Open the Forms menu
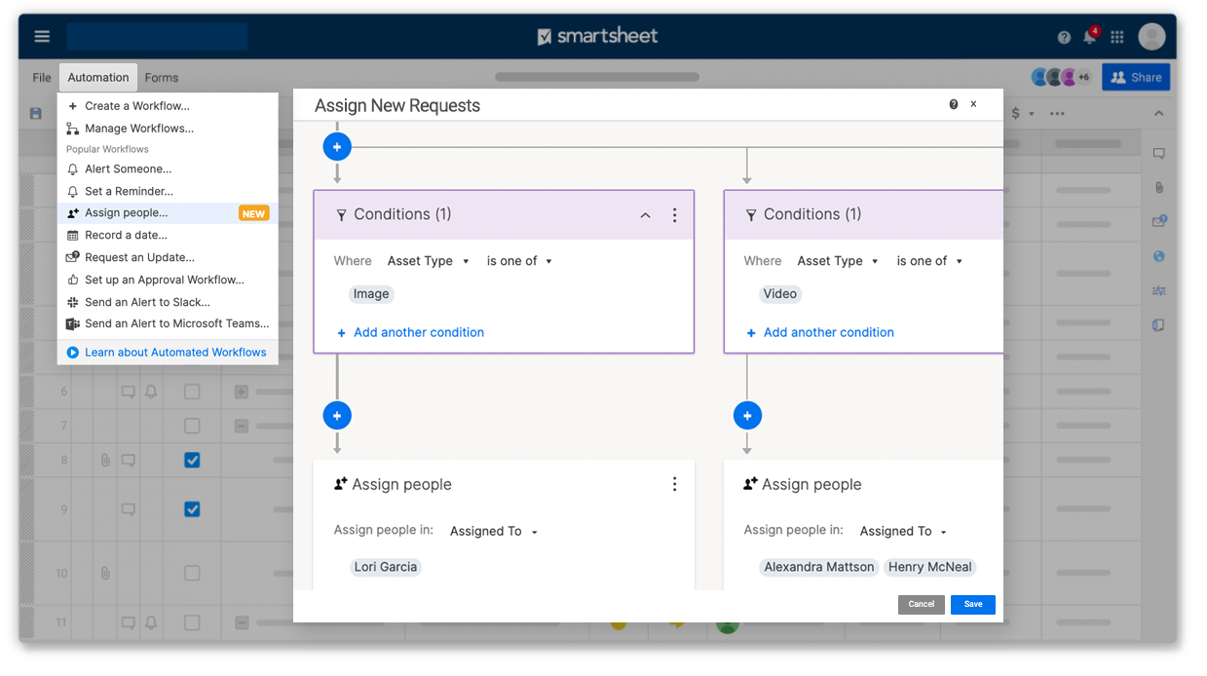 click(x=161, y=78)
